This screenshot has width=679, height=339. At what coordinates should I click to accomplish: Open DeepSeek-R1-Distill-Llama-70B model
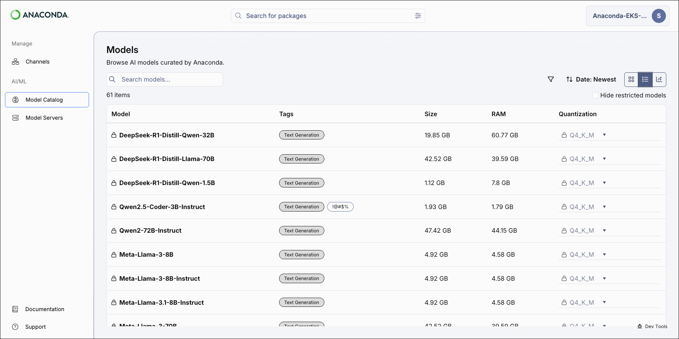tap(167, 159)
